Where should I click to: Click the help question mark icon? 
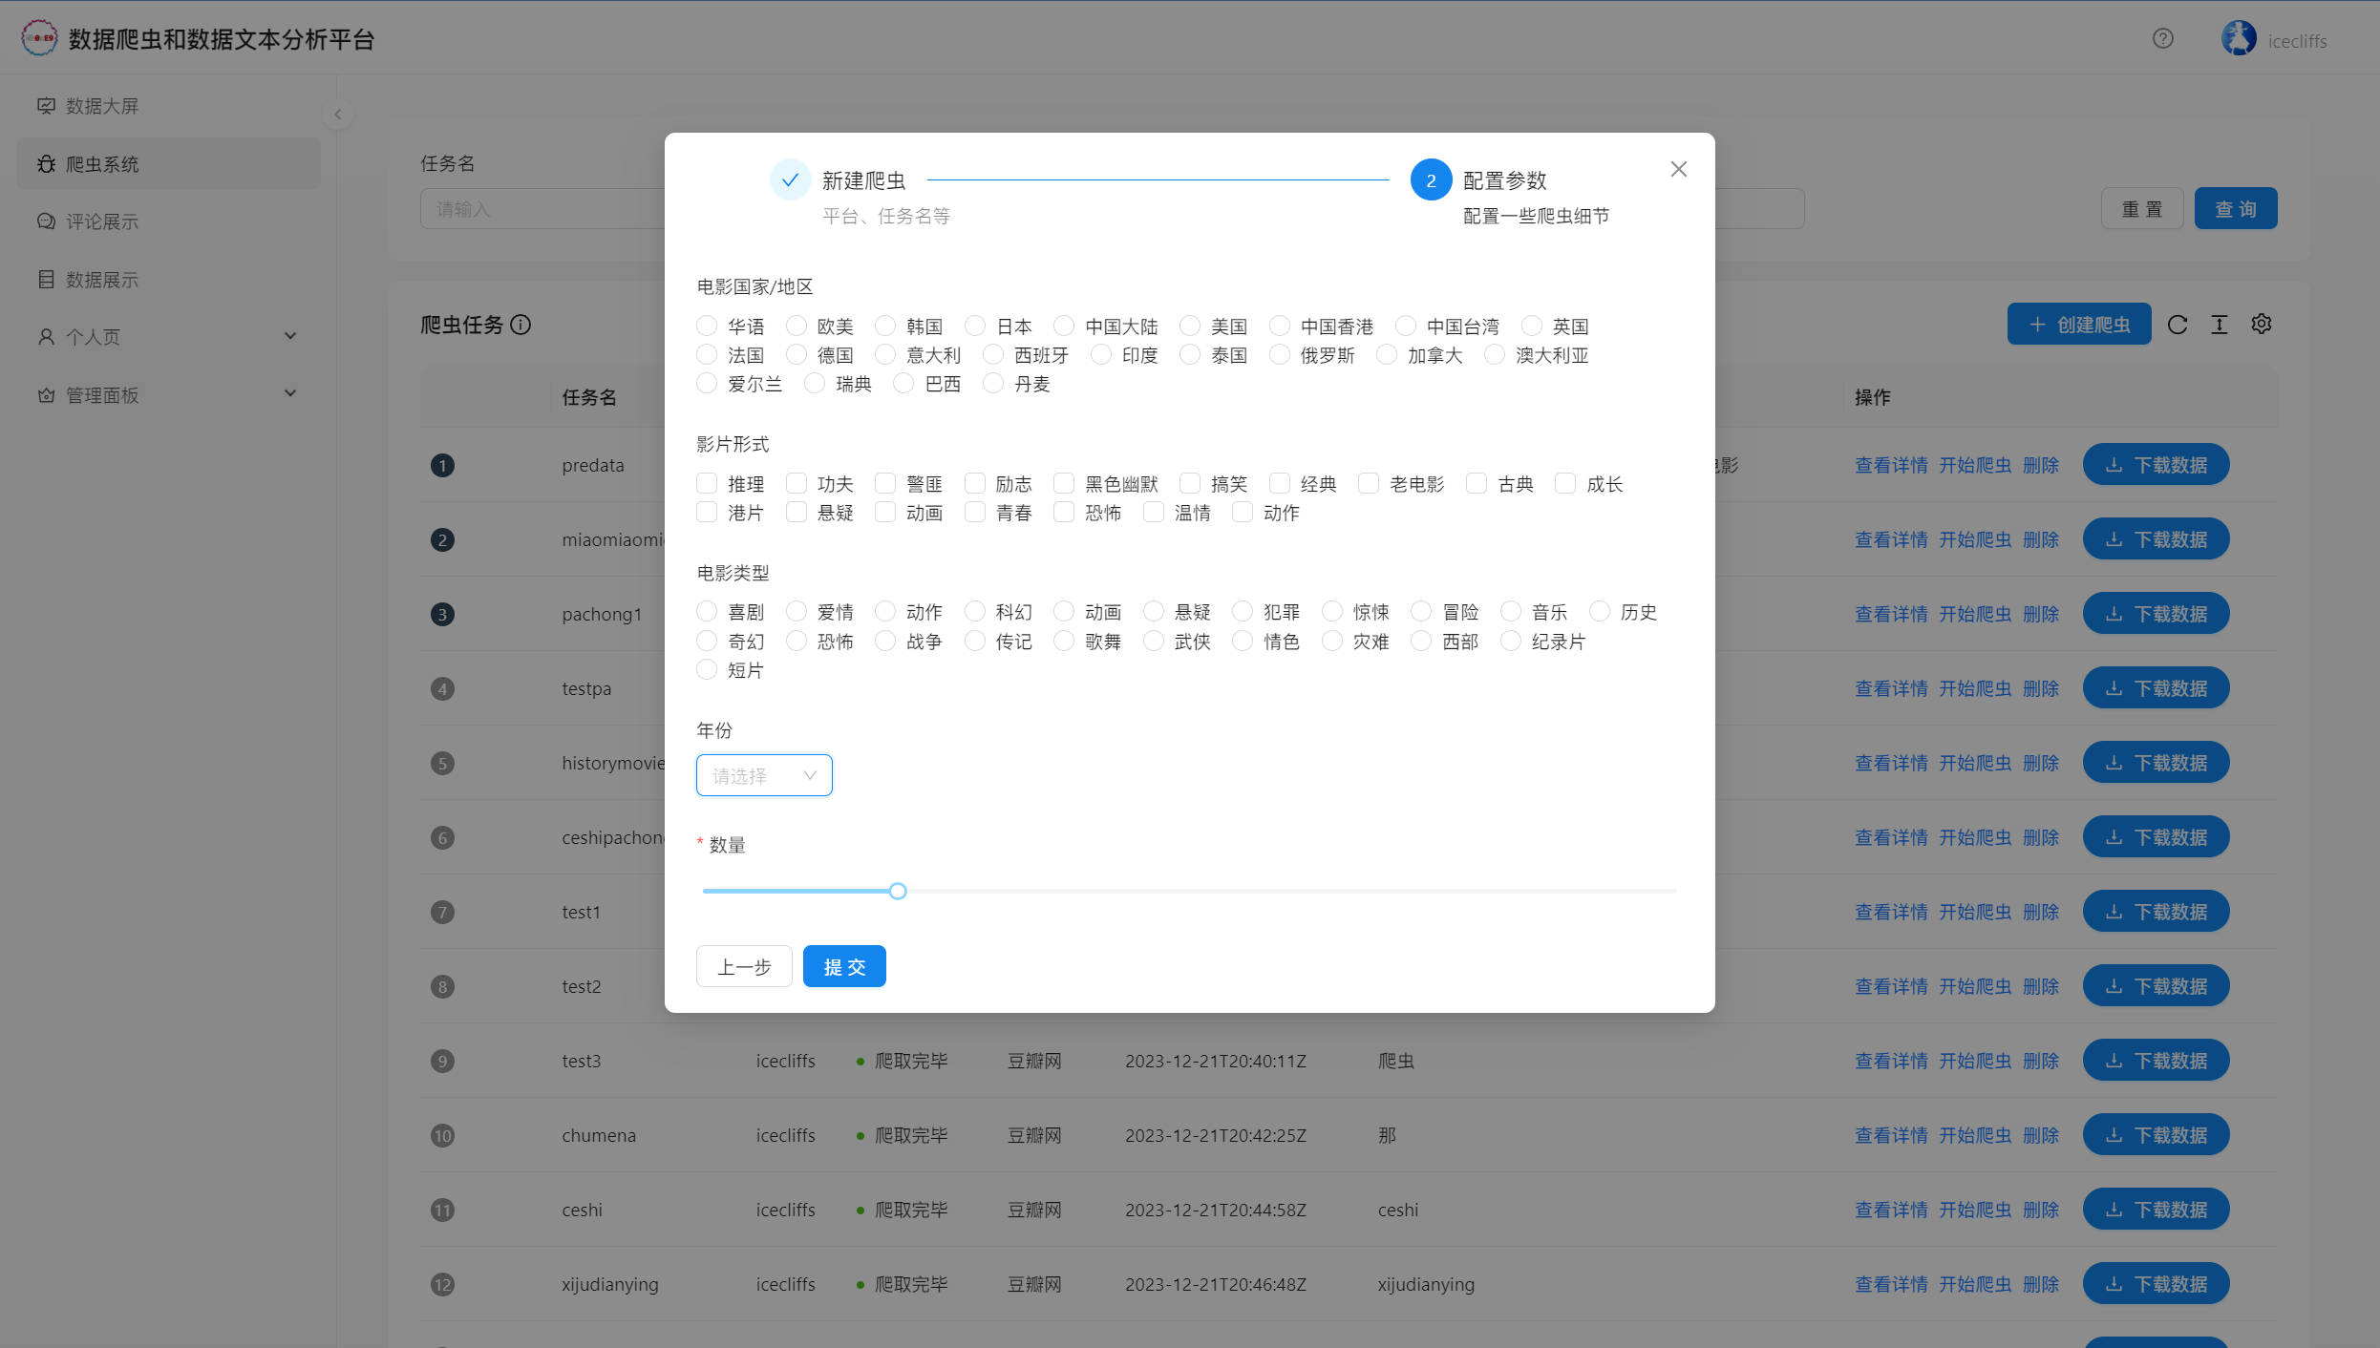(2163, 39)
